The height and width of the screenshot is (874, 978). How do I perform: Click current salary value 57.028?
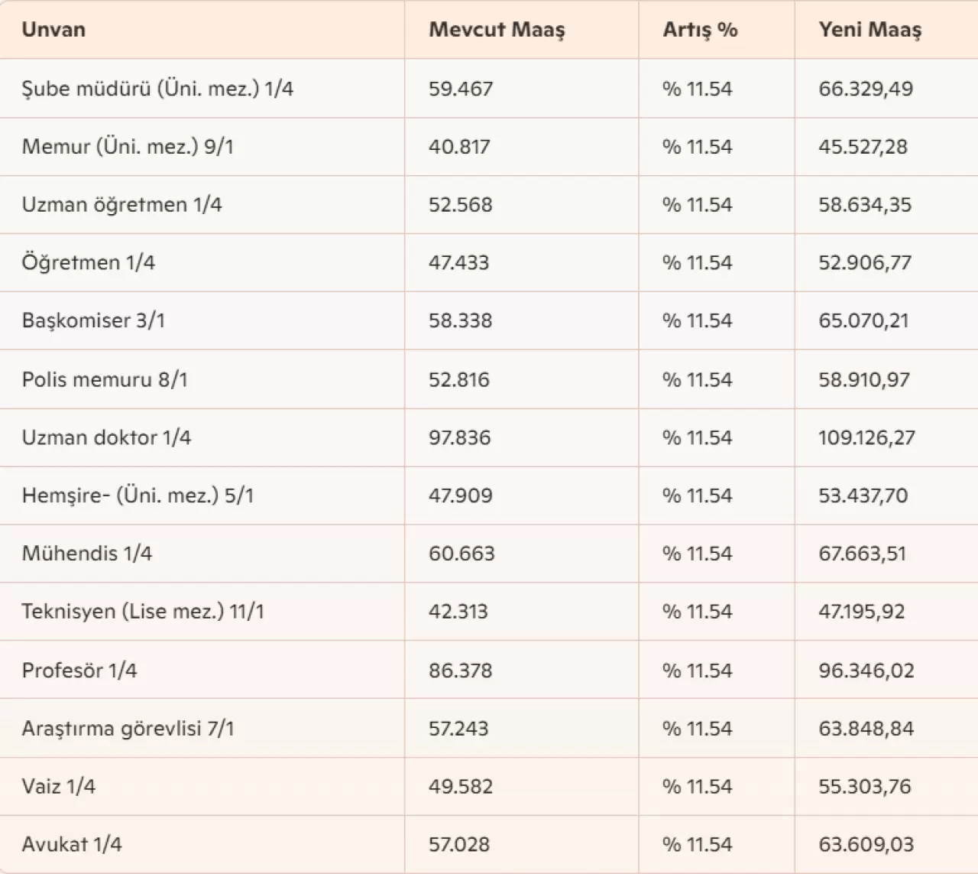click(x=459, y=845)
